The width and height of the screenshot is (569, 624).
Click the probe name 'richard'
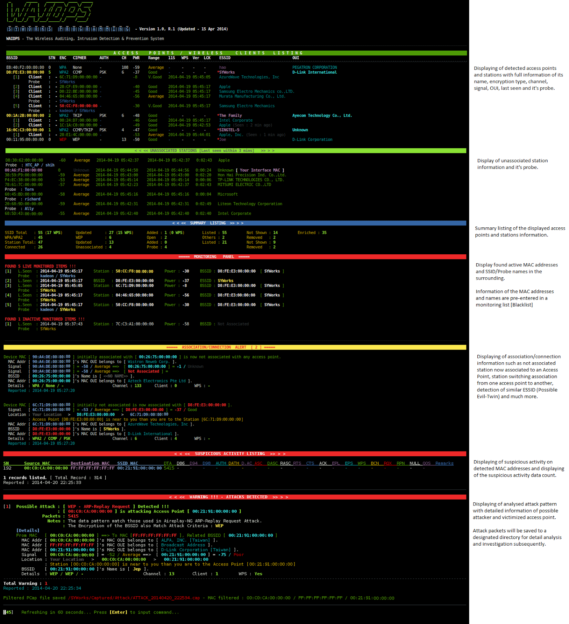click(33, 199)
